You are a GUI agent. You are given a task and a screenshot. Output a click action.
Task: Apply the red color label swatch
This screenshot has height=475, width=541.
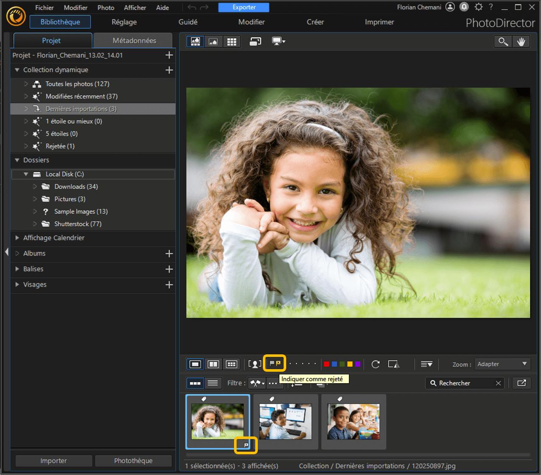coord(326,364)
